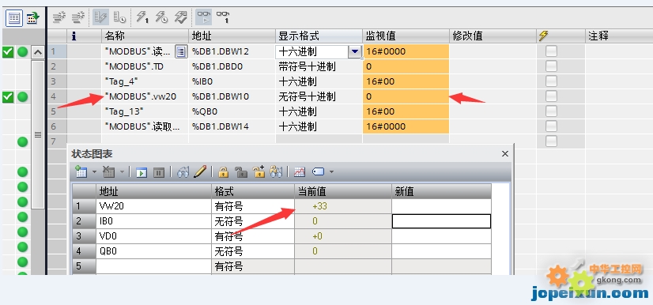Tick modify checkbox for "MODBUS".读 DBW12 row
The height and width of the screenshot is (305, 653).
click(x=551, y=51)
